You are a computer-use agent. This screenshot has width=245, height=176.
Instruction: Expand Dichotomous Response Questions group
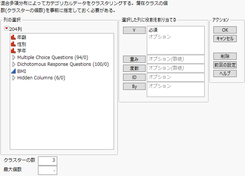[x=14, y=64]
